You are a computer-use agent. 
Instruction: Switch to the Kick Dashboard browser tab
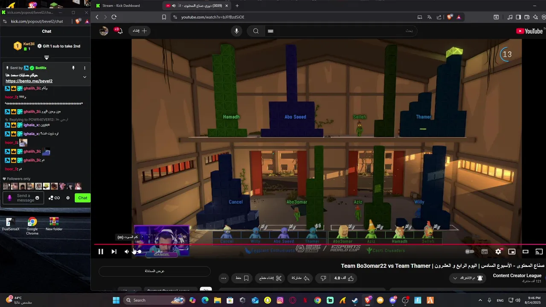point(126,6)
